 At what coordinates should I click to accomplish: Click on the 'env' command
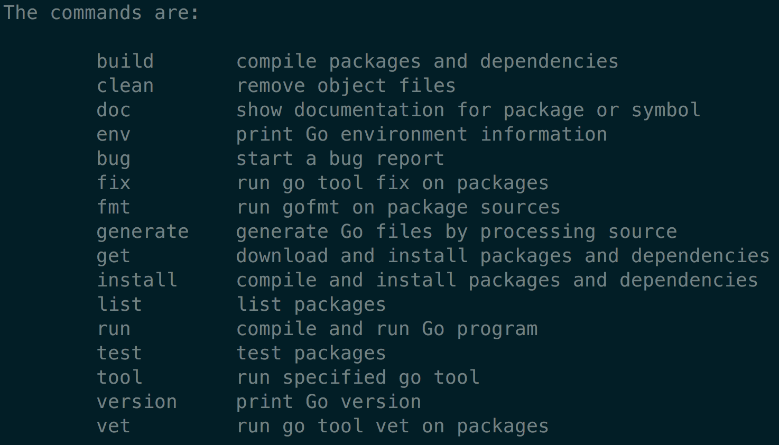(x=114, y=134)
